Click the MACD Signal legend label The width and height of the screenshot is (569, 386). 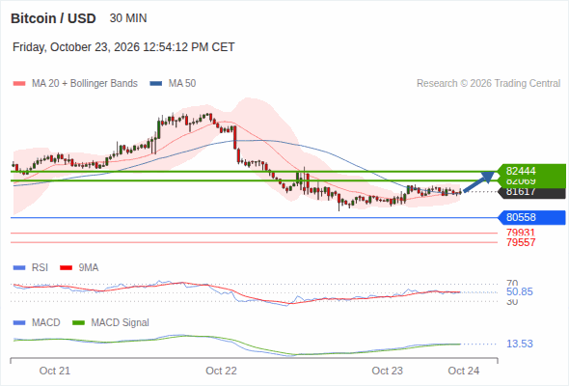point(121,322)
